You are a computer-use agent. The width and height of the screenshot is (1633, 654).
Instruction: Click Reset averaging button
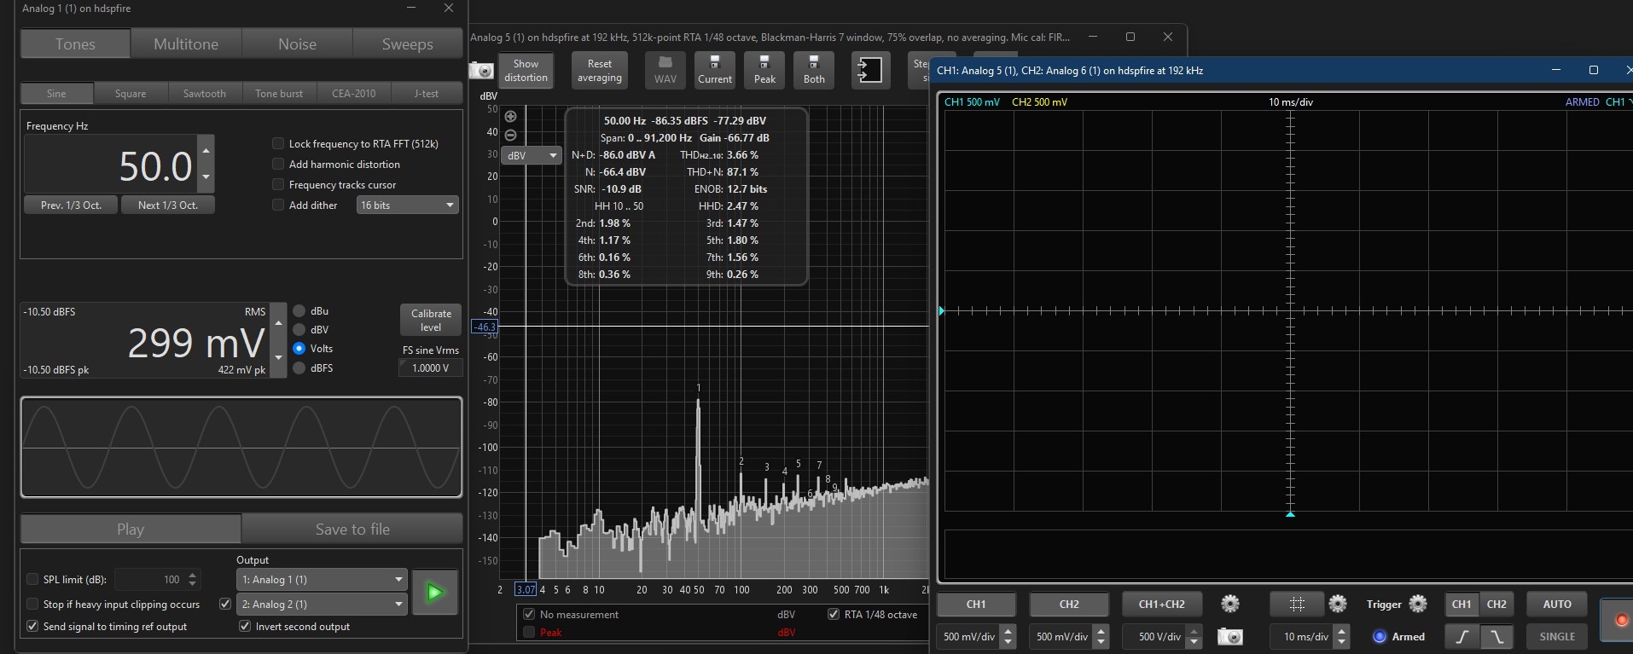click(x=600, y=70)
